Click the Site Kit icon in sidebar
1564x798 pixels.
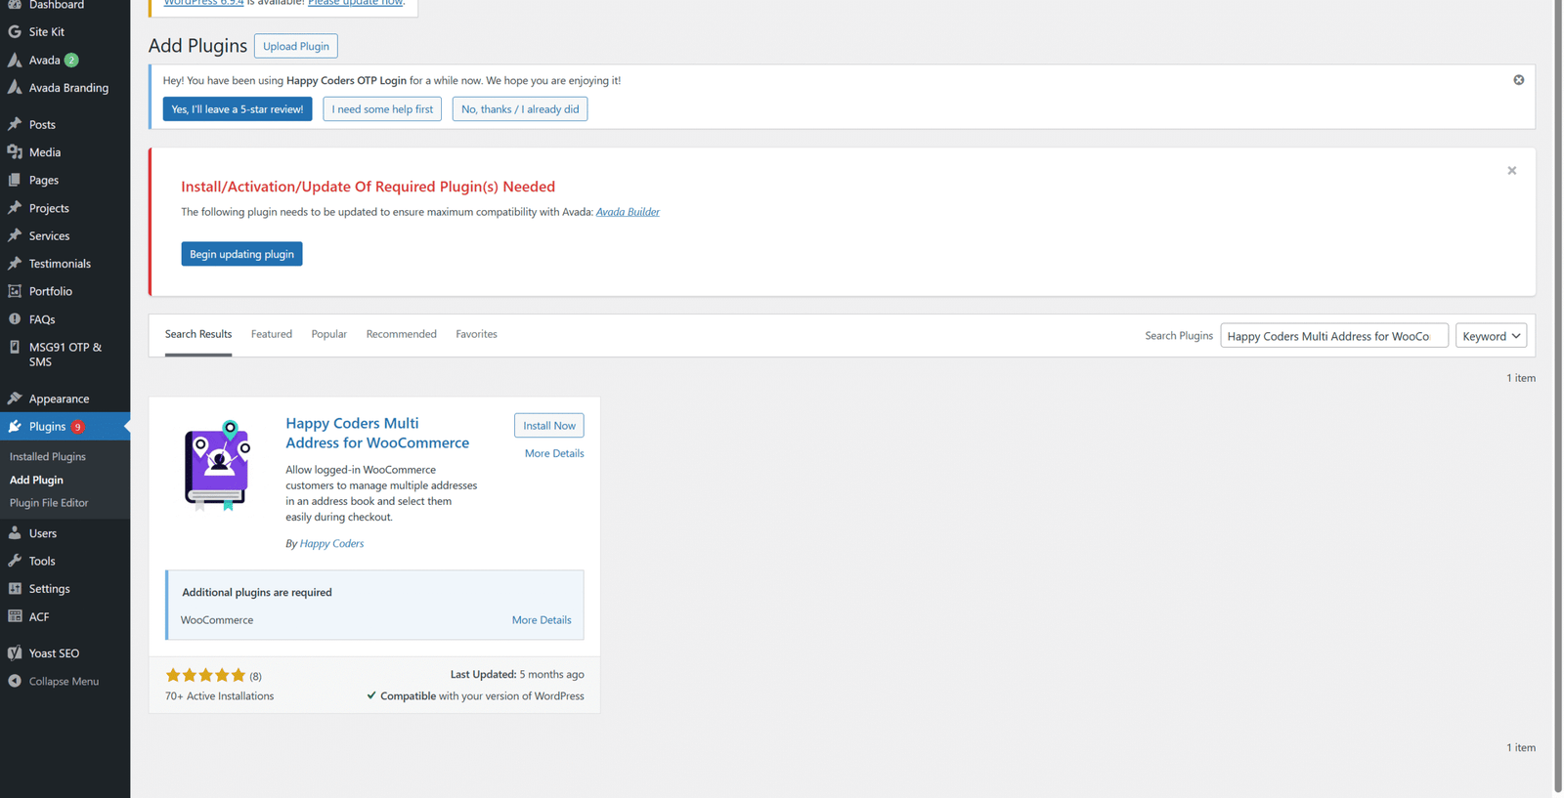pos(15,32)
